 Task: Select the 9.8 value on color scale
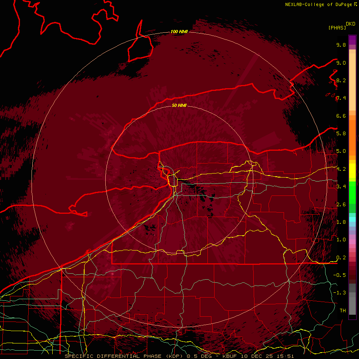tap(341, 45)
